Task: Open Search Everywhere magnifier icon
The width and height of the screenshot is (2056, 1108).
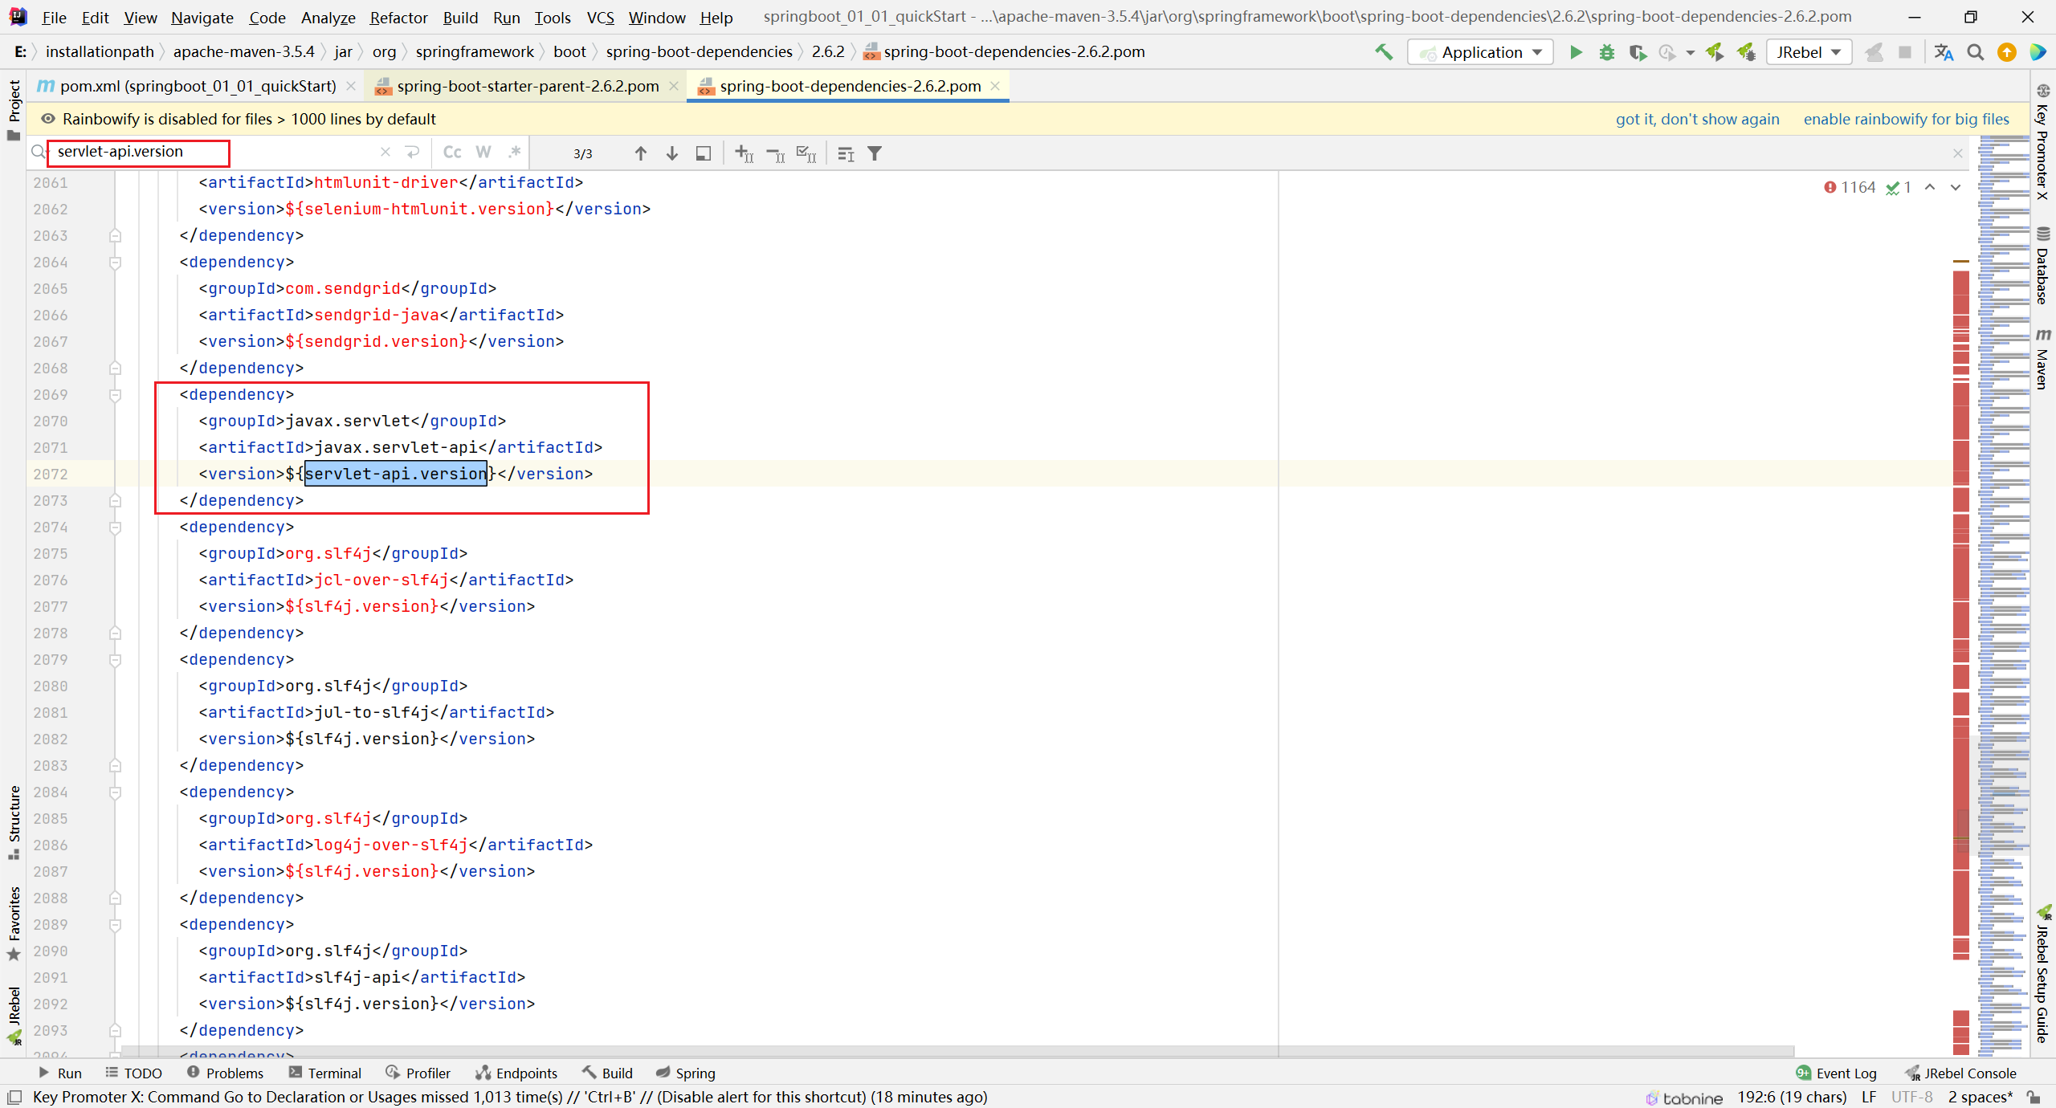Action: click(x=1976, y=52)
